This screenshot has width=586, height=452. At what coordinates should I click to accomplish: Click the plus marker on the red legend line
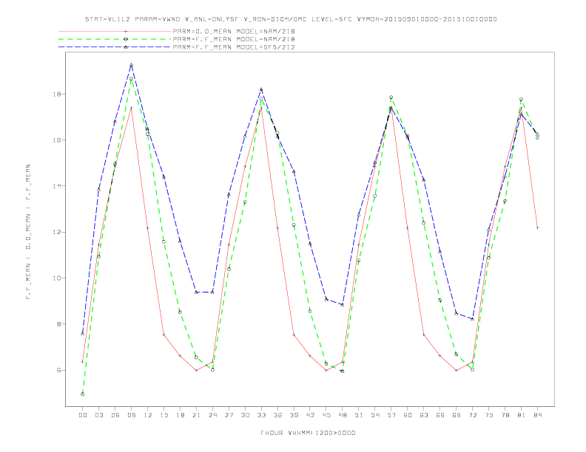pos(126,32)
